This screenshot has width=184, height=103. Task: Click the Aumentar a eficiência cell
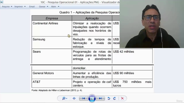(x=92, y=75)
